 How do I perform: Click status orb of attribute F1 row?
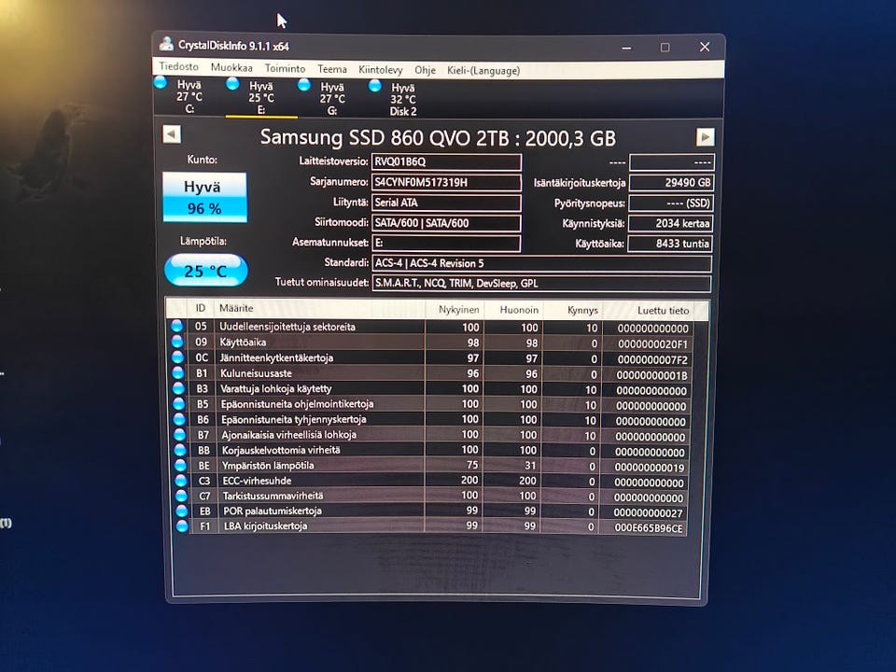click(x=182, y=526)
